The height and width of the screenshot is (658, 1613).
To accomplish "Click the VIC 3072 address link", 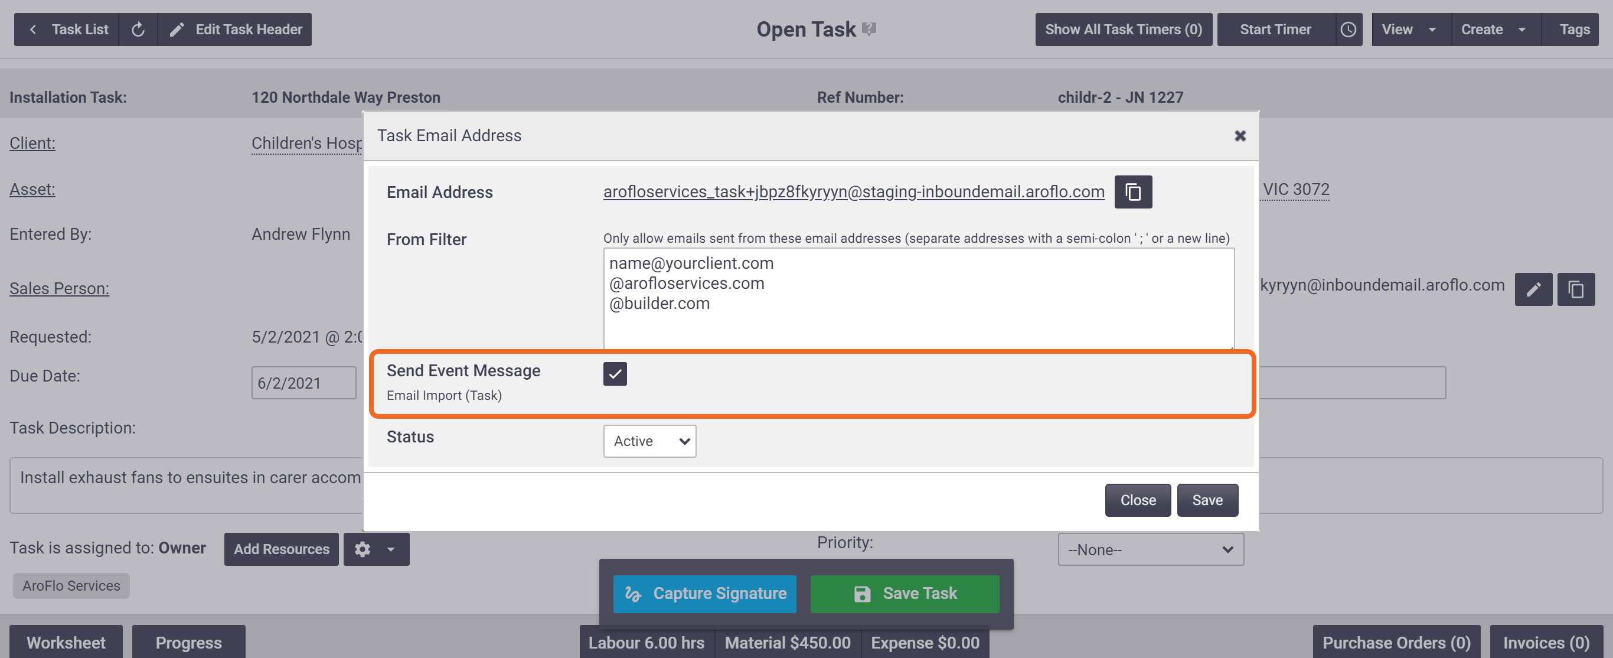I will pos(1295,189).
